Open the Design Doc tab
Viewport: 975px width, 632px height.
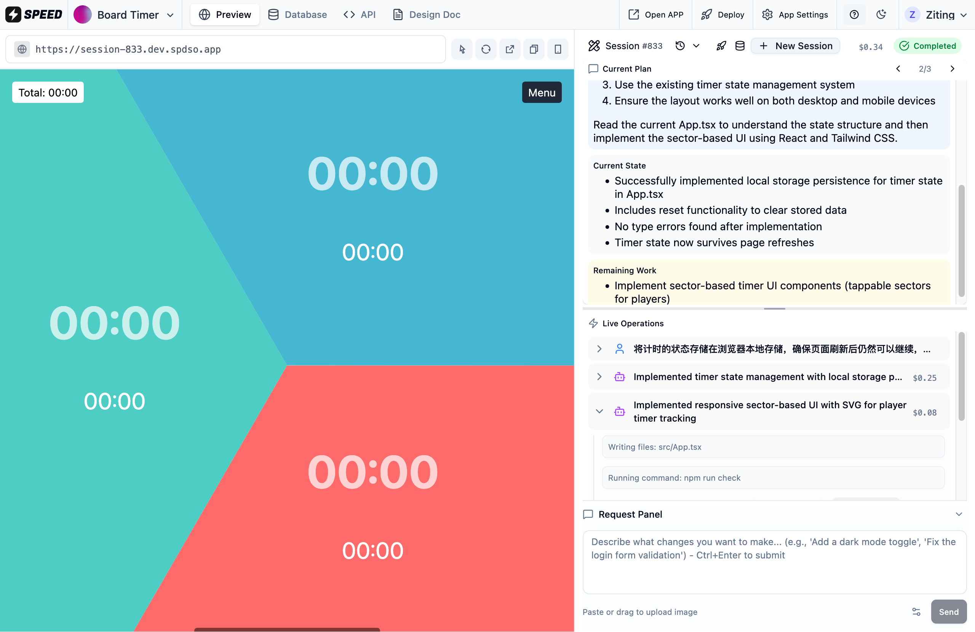click(x=426, y=14)
